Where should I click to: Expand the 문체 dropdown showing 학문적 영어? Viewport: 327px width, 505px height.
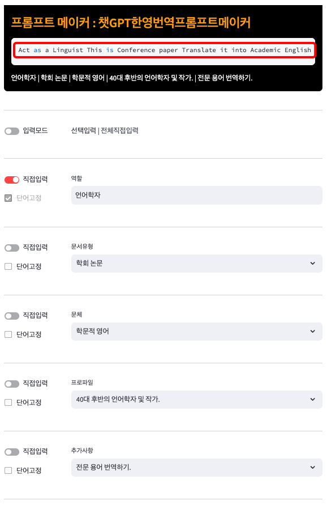(196, 331)
